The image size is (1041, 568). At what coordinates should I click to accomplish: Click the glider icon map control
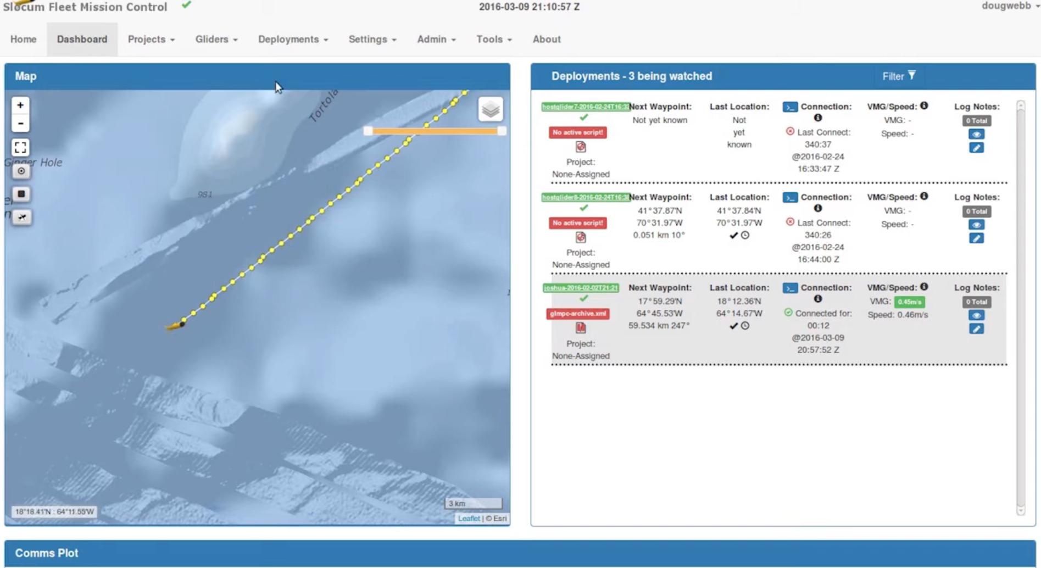[21, 217]
